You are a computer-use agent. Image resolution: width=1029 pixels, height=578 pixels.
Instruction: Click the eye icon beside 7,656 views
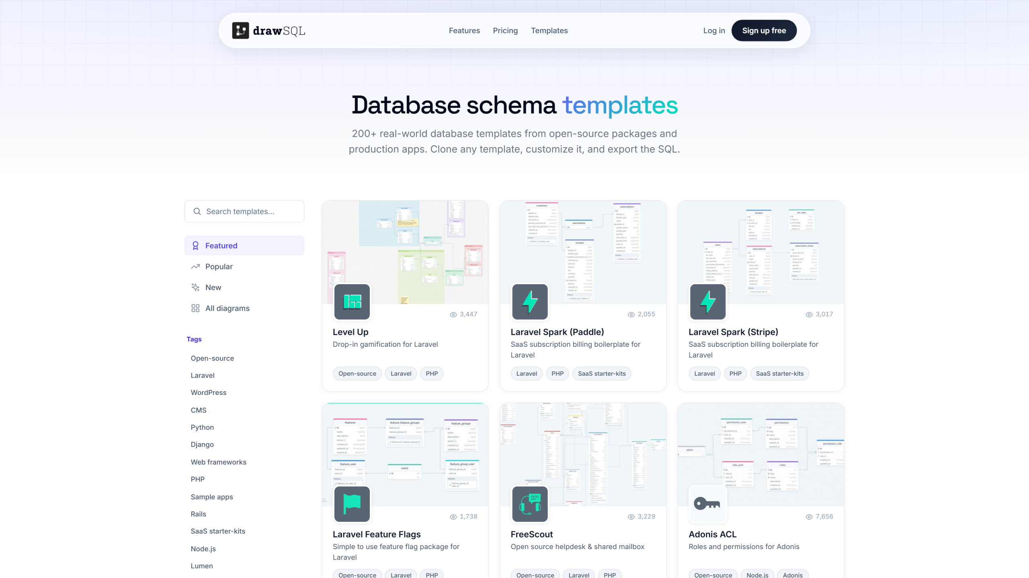(809, 517)
